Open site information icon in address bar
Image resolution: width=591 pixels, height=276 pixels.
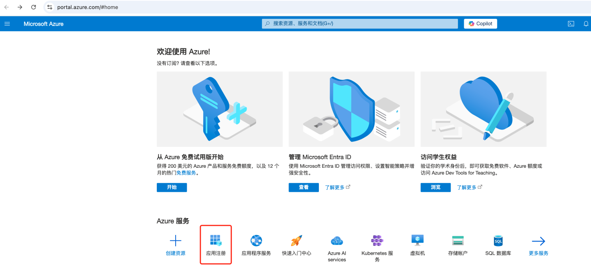(x=50, y=7)
